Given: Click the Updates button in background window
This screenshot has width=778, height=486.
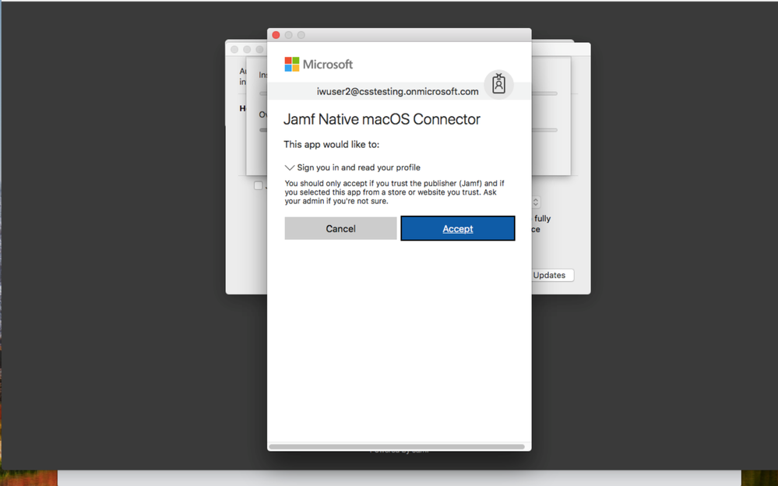Looking at the screenshot, I should tap(552, 275).
